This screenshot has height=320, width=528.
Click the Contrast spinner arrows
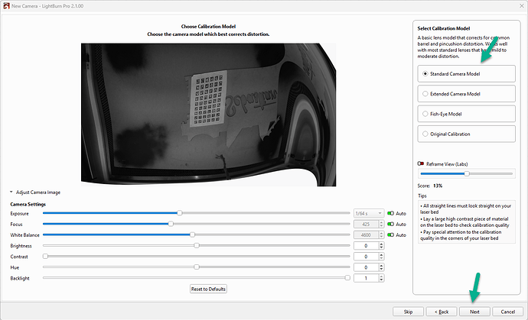pos(382,257)
